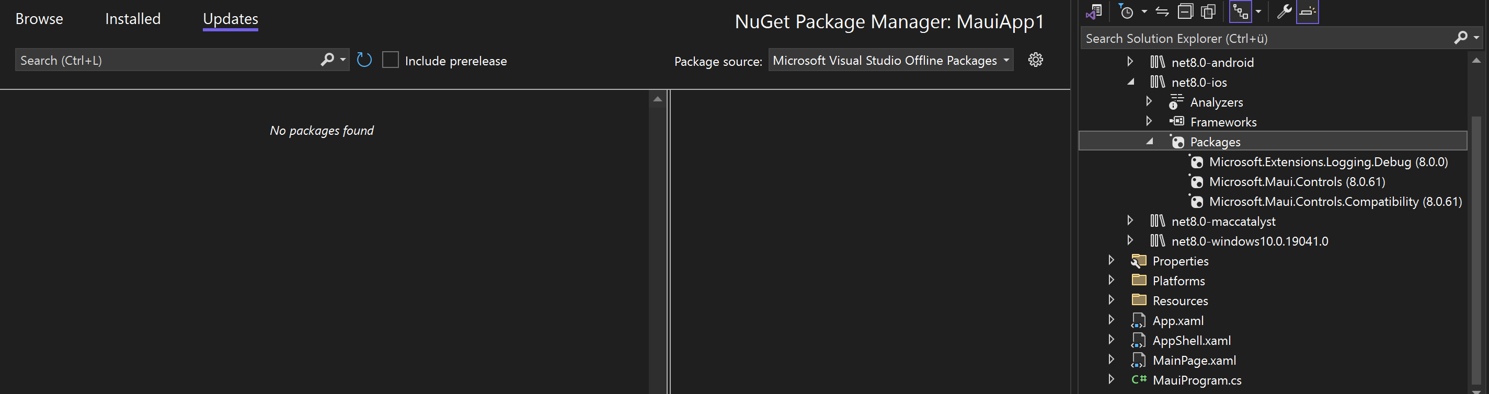The width and height of the screenshot is (1489, 394).
Task: Select the net8.0-ios tree item
Action: [1199, 82]
